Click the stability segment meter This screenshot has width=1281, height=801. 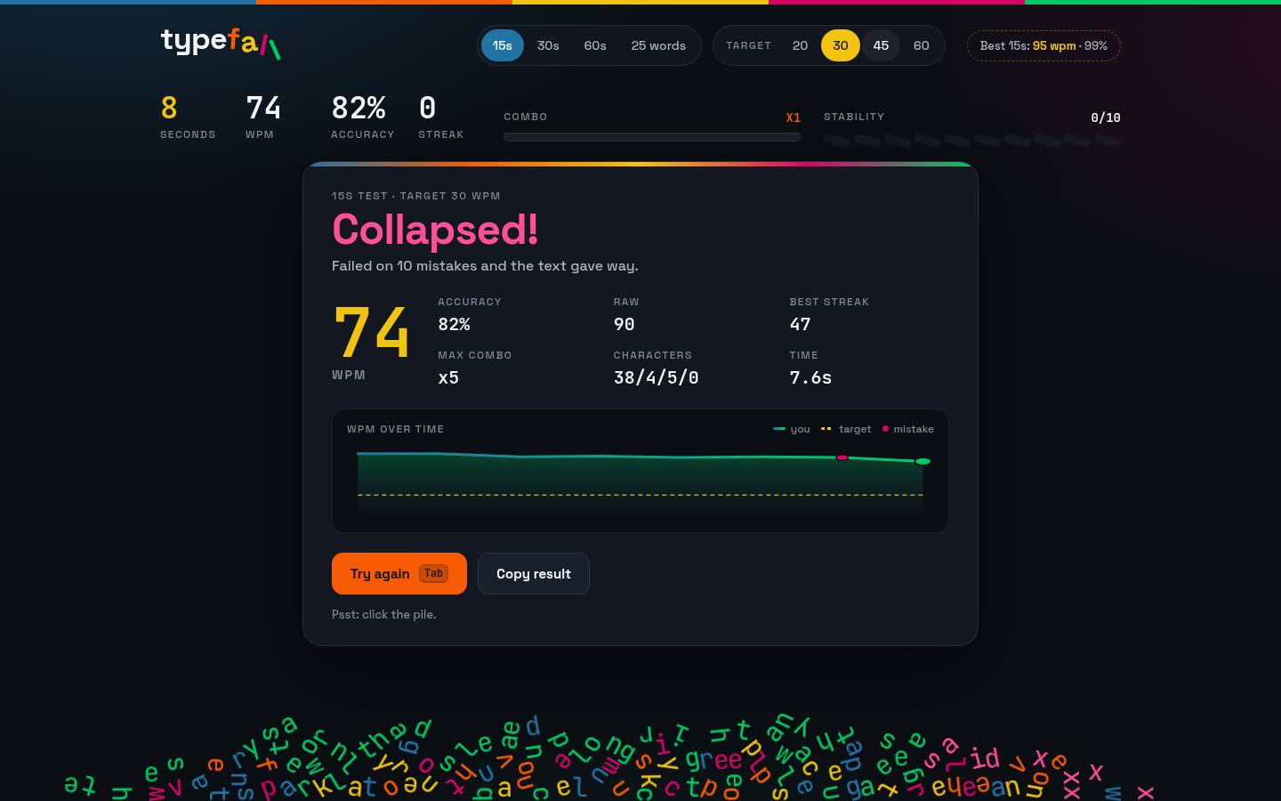click(x=971, y=140)
